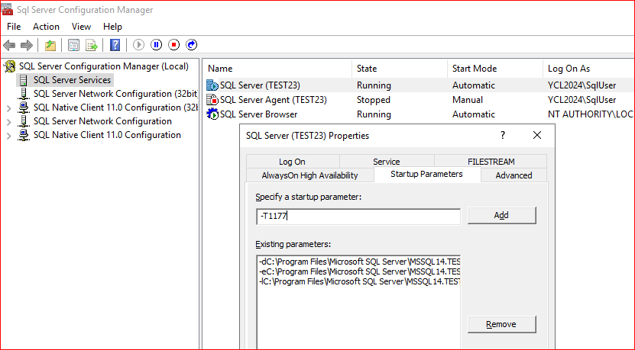Click the Pause Service toolbar icon
The image size is (635, 350).
coord(156,45)
